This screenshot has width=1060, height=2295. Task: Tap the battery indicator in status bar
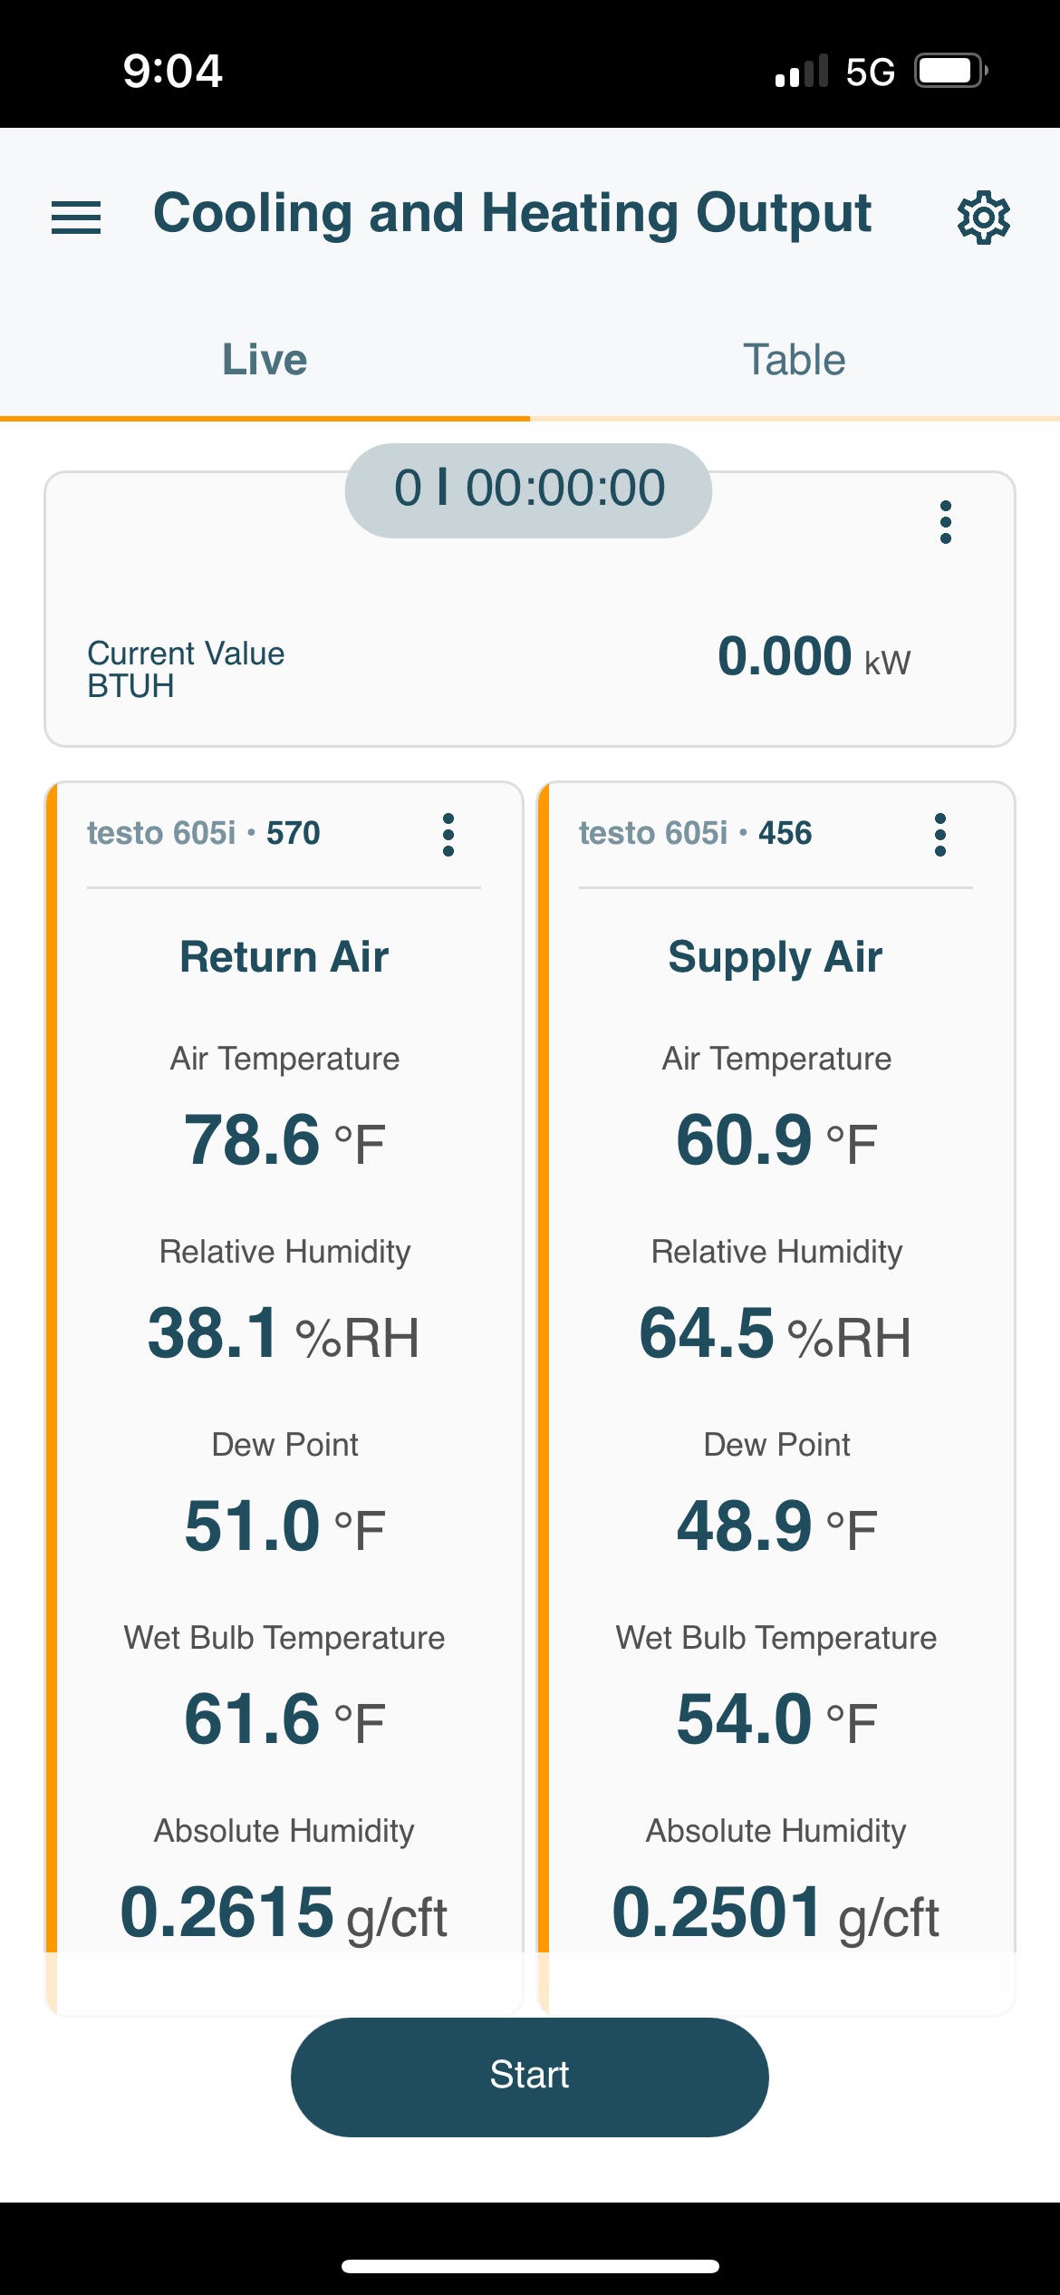pyautogui.click(x=950, y=71)
